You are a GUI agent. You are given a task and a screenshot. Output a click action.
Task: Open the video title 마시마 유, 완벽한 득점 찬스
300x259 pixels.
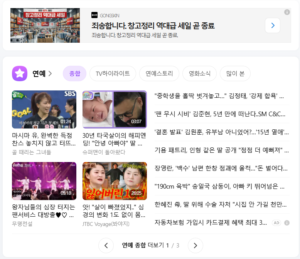(44, 139)
